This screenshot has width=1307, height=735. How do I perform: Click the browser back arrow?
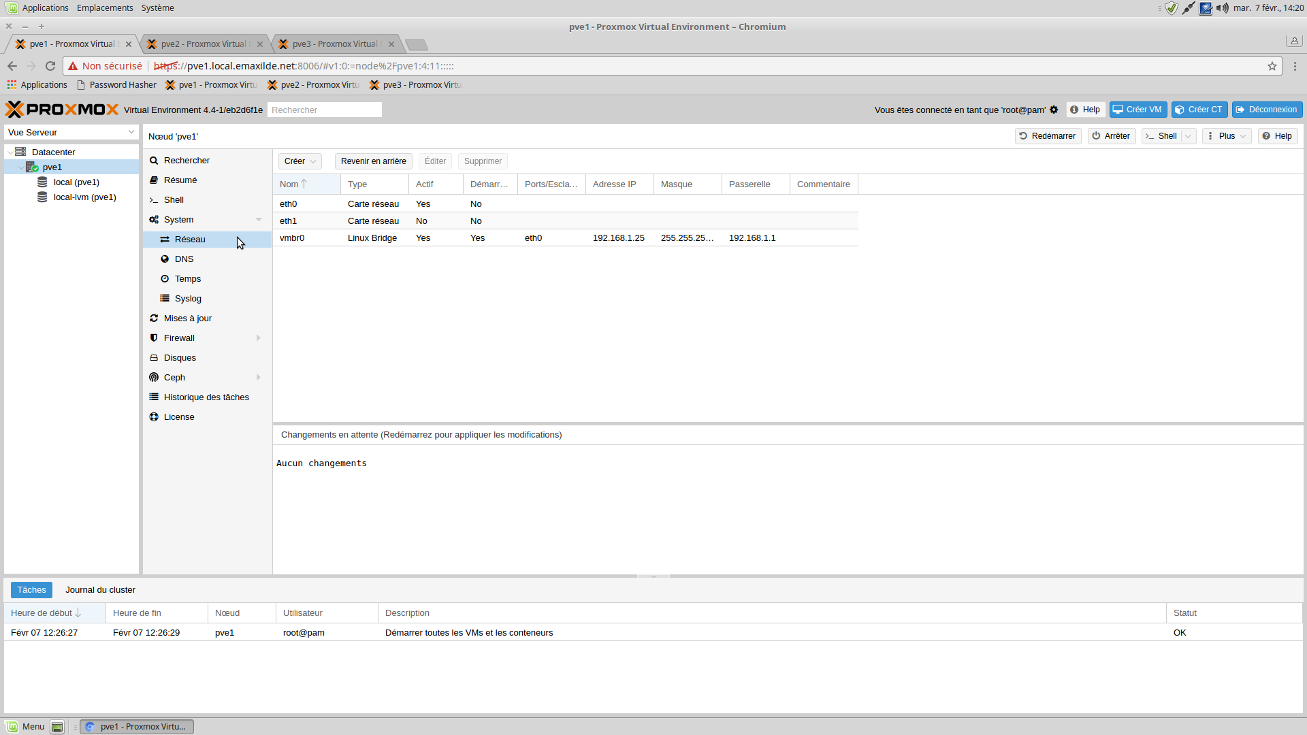[12, 66]
